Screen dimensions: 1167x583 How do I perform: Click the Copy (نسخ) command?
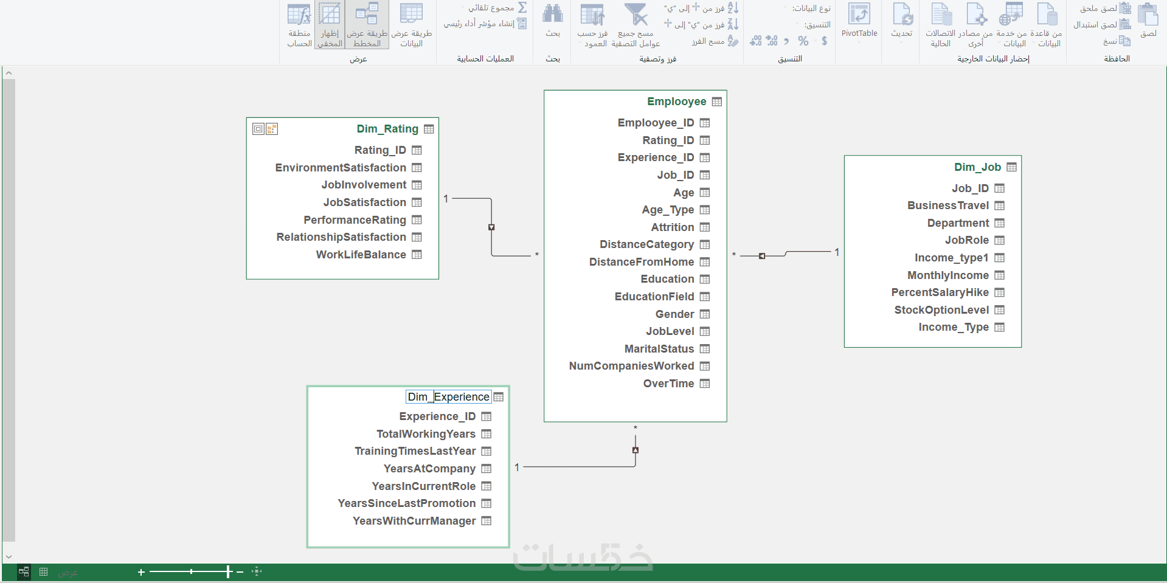point(1117,41)
